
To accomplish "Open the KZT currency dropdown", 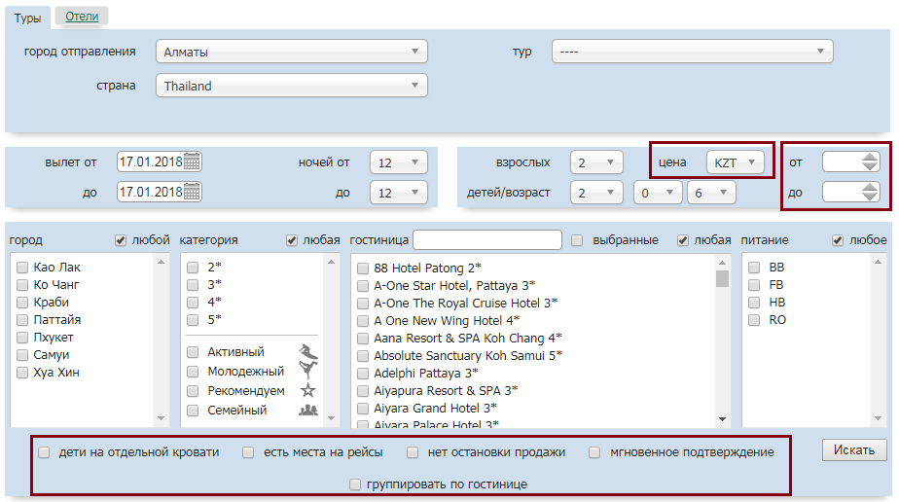I will 735,162.
